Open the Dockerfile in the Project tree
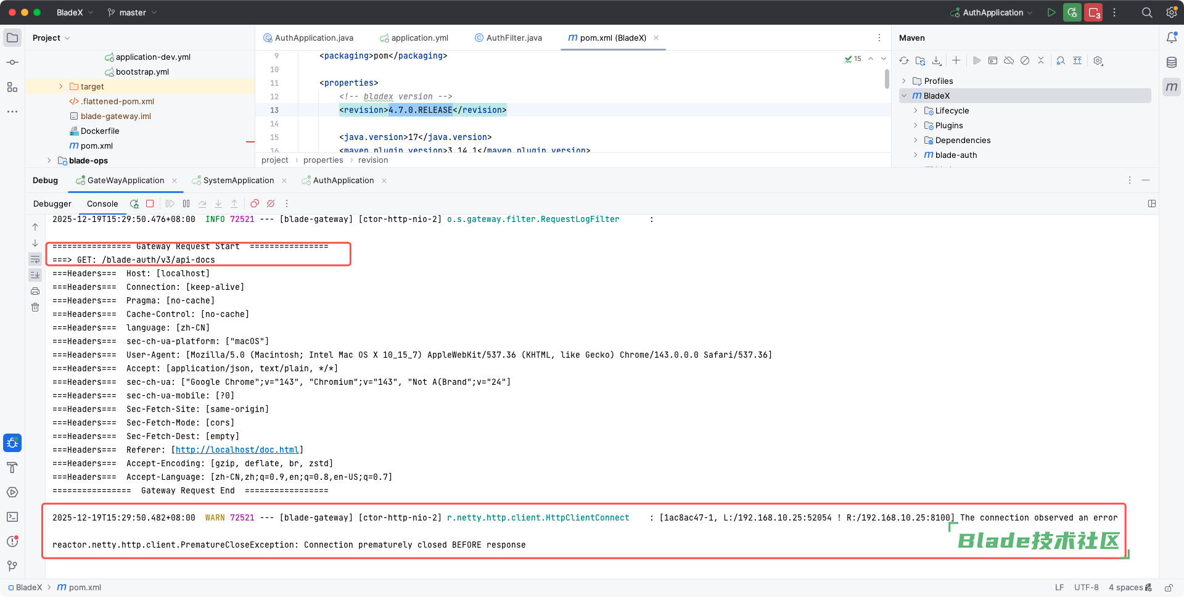 click(99, 131)
